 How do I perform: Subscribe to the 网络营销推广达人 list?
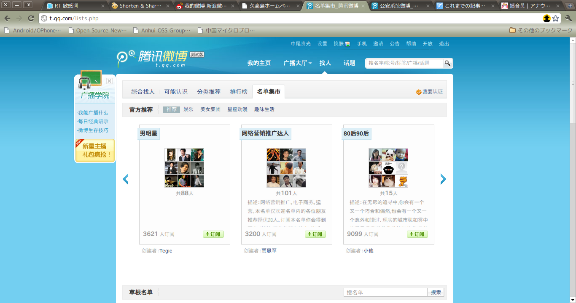(315, 234)
